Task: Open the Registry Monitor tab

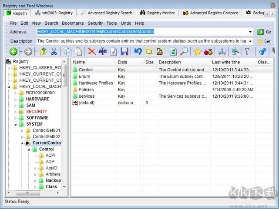Action: (x=158, y=13)
